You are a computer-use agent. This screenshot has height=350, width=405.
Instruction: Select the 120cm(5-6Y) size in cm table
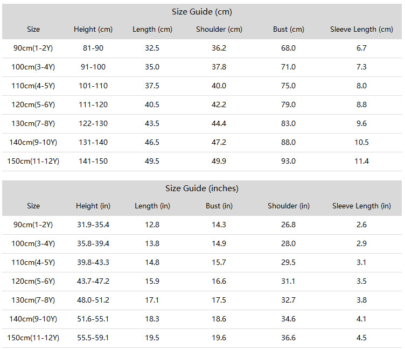click(x=33, y=104)
